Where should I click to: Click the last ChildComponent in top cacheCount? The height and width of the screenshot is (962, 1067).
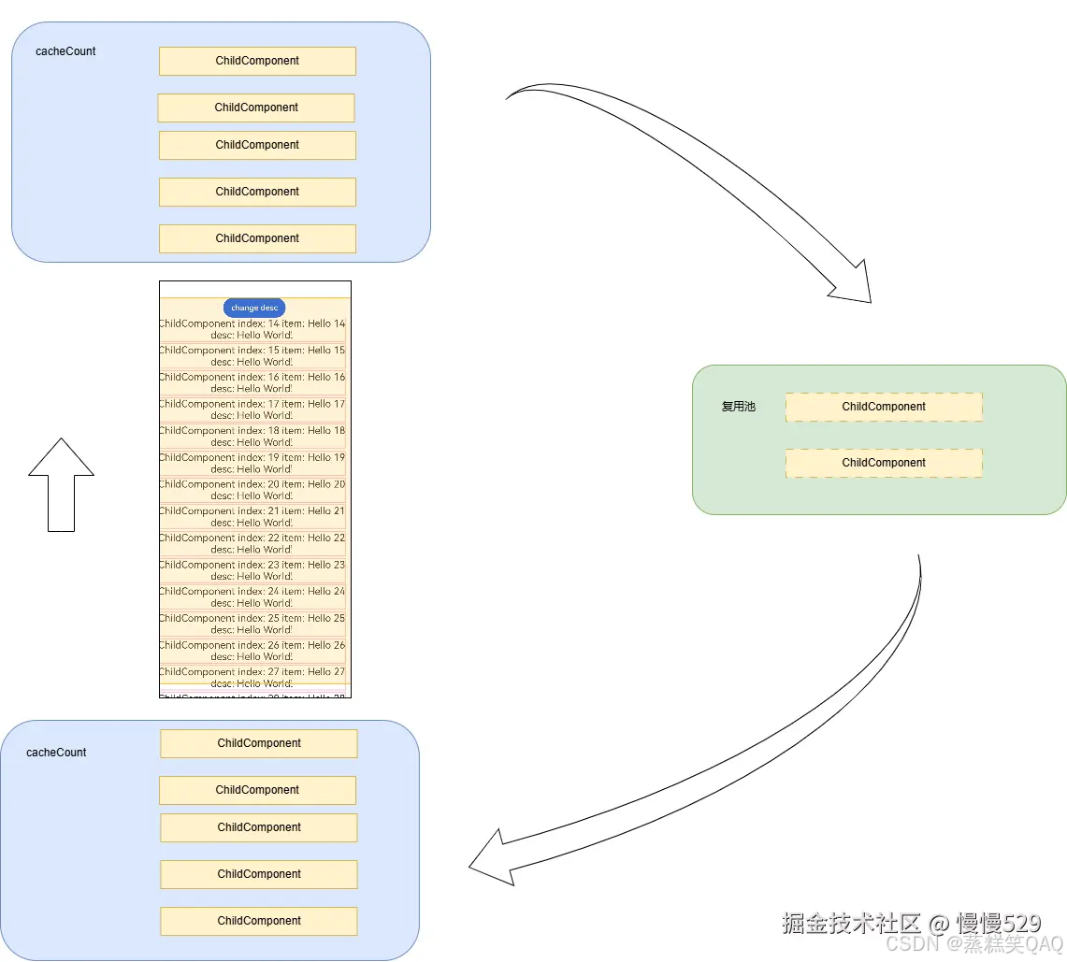257,238
